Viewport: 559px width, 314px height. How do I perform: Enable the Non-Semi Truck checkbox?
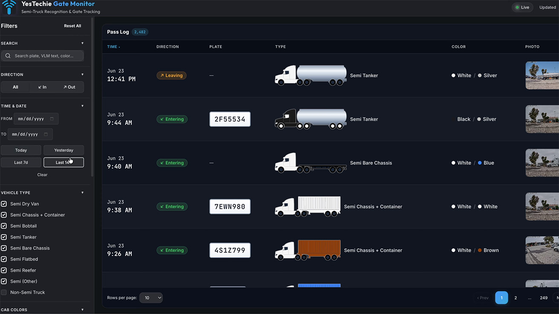[4, 292]
